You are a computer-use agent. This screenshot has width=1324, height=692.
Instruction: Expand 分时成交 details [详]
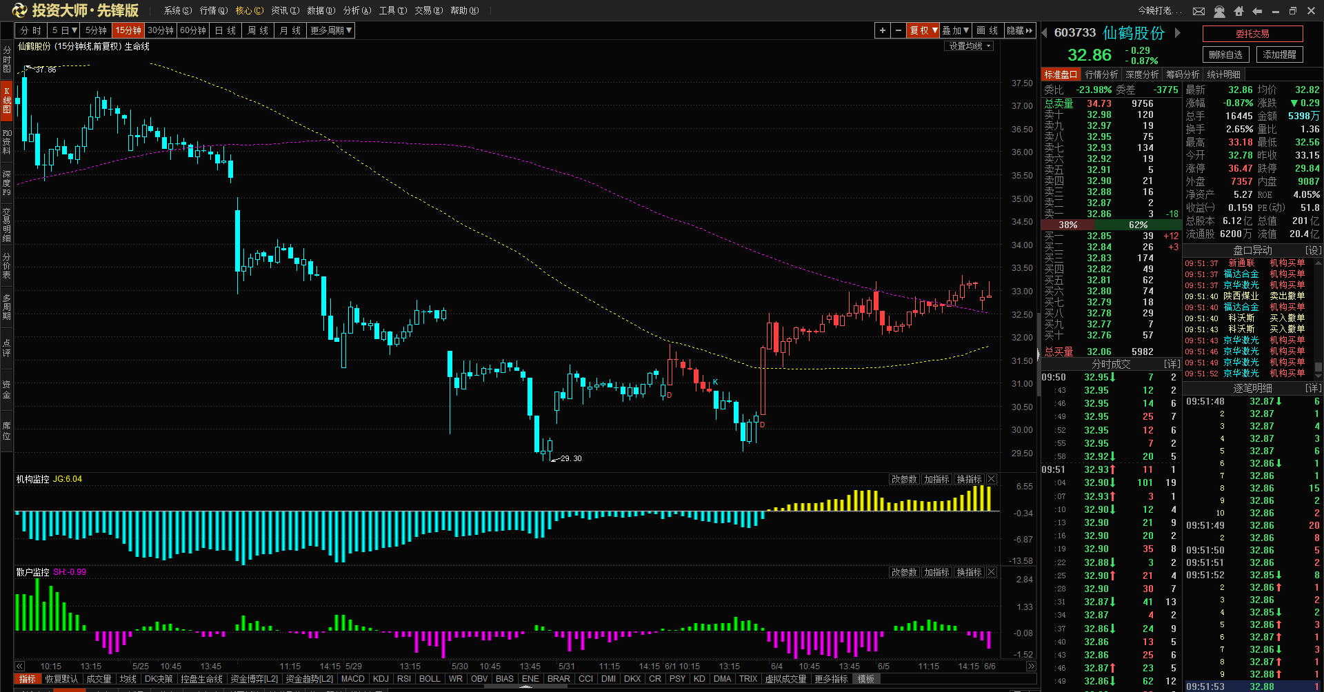click(x=1172, y=364)
